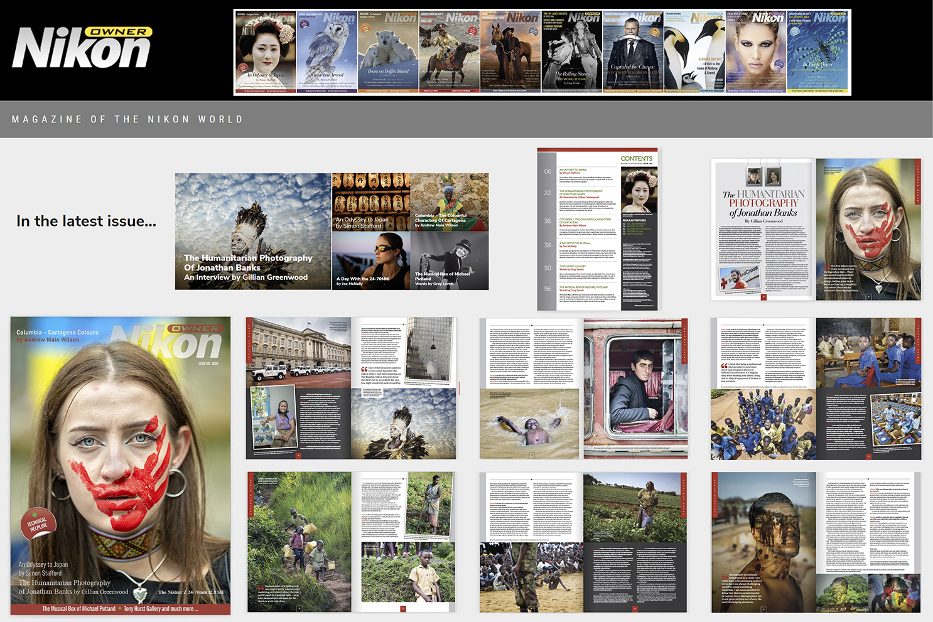The image size is (933, 622).
Task: Open the Humanitarian Photography title spread thumbnail
Action: (x=816, y=230)
